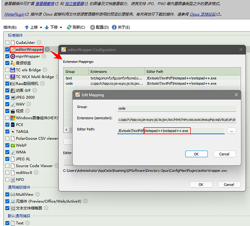Open settings gear beside WAV plugin
250x226 pixels.
coord(29,104)
